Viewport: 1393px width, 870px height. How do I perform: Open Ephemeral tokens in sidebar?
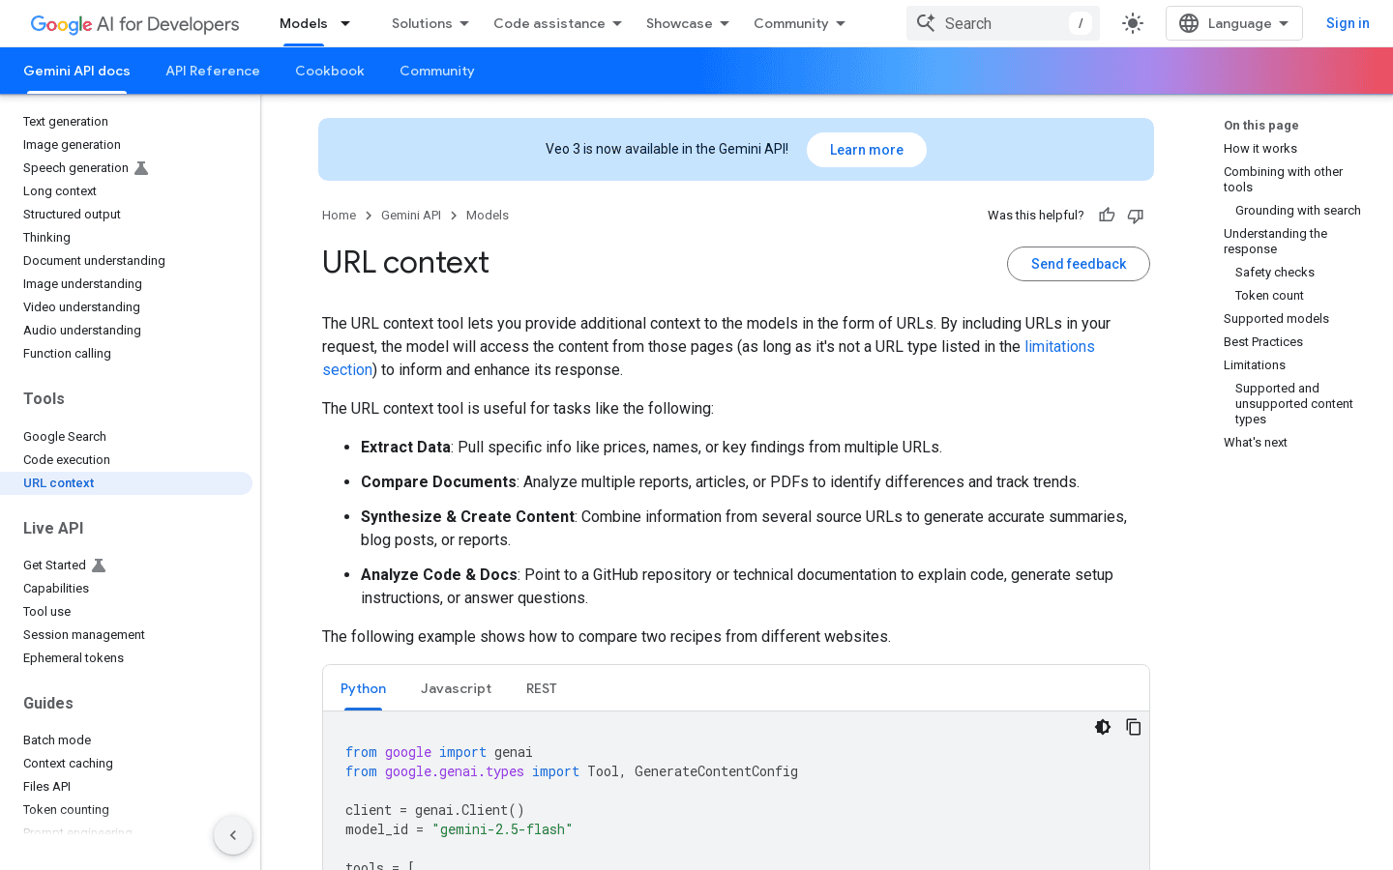pos(74,658)
